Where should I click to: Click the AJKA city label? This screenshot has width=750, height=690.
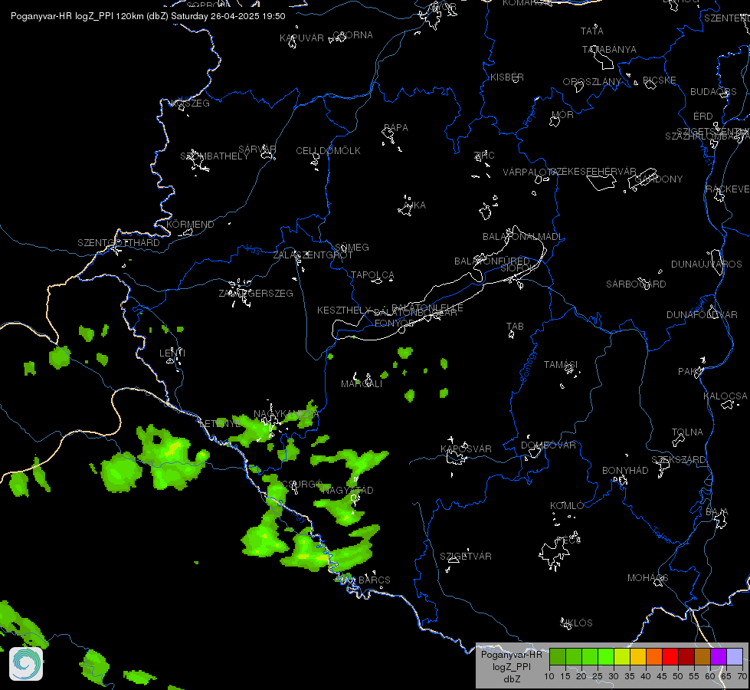click(x=414, y=205)
